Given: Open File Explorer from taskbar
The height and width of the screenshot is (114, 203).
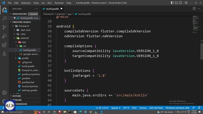Looking at the screenshot, I should pos(65,112).
